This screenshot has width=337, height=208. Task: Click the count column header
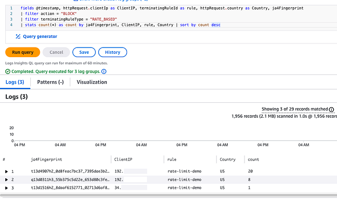[253, 159]
